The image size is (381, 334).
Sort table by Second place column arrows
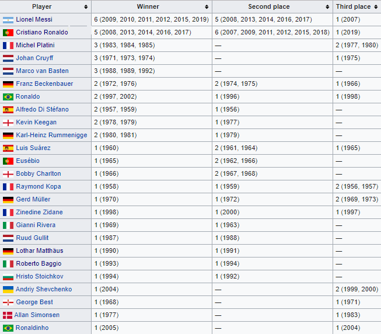(328, 6)
